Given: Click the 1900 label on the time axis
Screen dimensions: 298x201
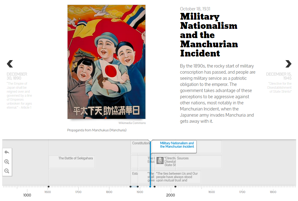Looking at the screenshot, I should pyautogui.click(x=140, y=192).
